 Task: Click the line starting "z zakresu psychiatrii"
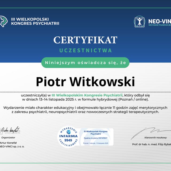[x=85, y=112]
